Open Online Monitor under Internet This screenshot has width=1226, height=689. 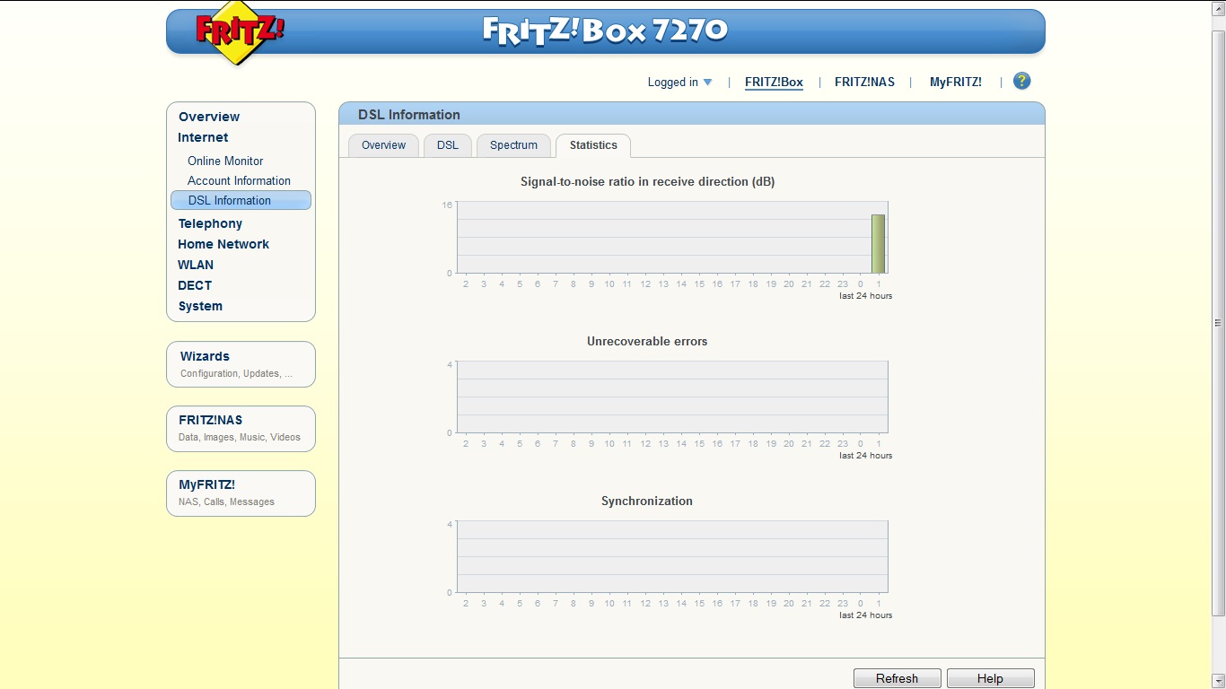pyautogui.click(x=225, y=161)
